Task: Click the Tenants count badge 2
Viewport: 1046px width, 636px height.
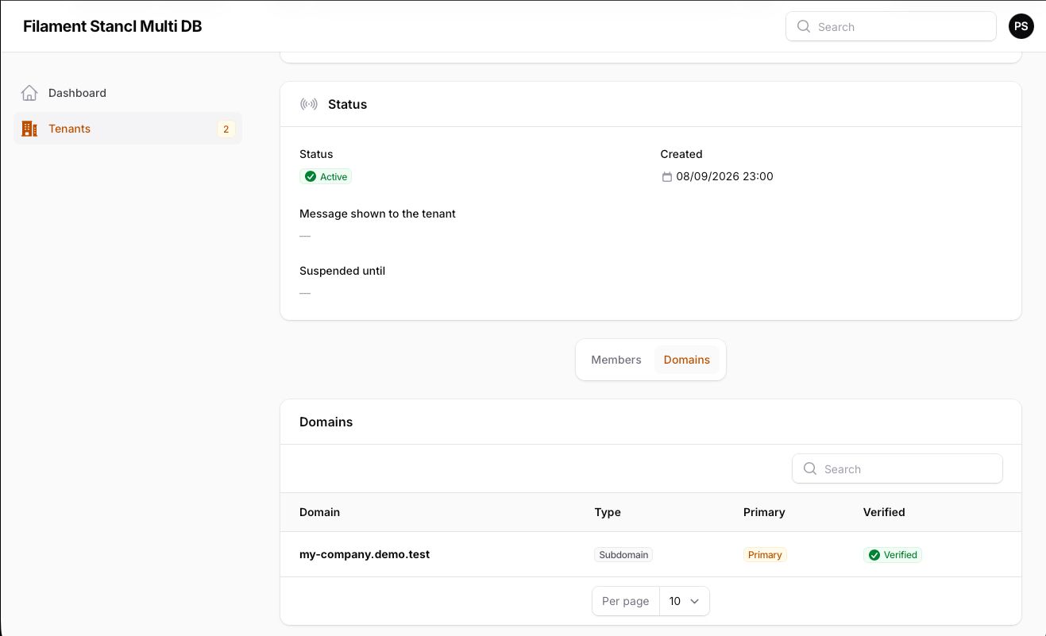Action: (226, 129)
